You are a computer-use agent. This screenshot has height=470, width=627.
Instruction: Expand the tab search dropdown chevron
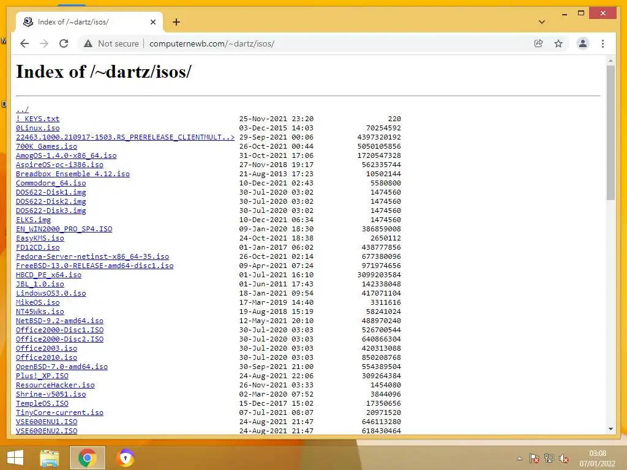[542, 22]
